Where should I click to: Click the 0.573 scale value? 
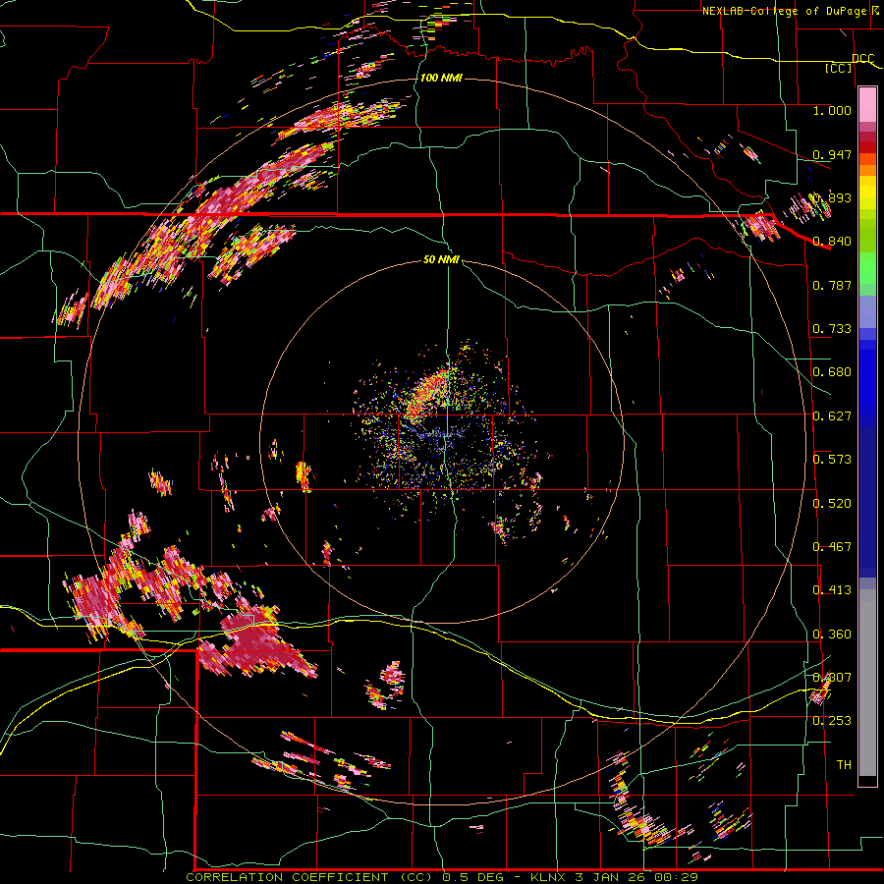(832, 459)
